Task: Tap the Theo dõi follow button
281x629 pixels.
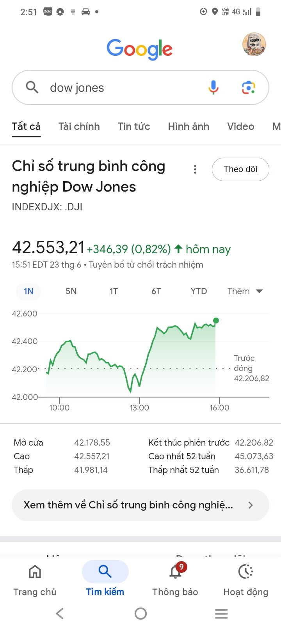Action: pos(240,169)
